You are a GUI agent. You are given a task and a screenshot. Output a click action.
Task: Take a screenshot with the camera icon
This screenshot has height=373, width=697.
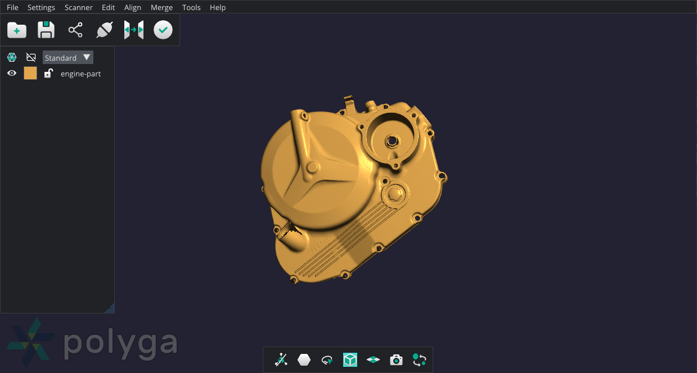(396, 360)
